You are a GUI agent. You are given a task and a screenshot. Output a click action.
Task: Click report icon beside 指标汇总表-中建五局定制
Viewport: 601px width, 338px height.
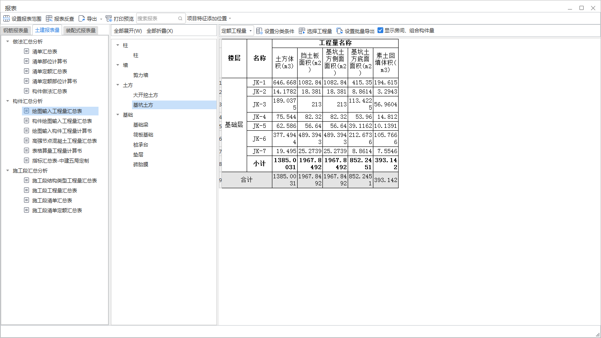[26, 161]
